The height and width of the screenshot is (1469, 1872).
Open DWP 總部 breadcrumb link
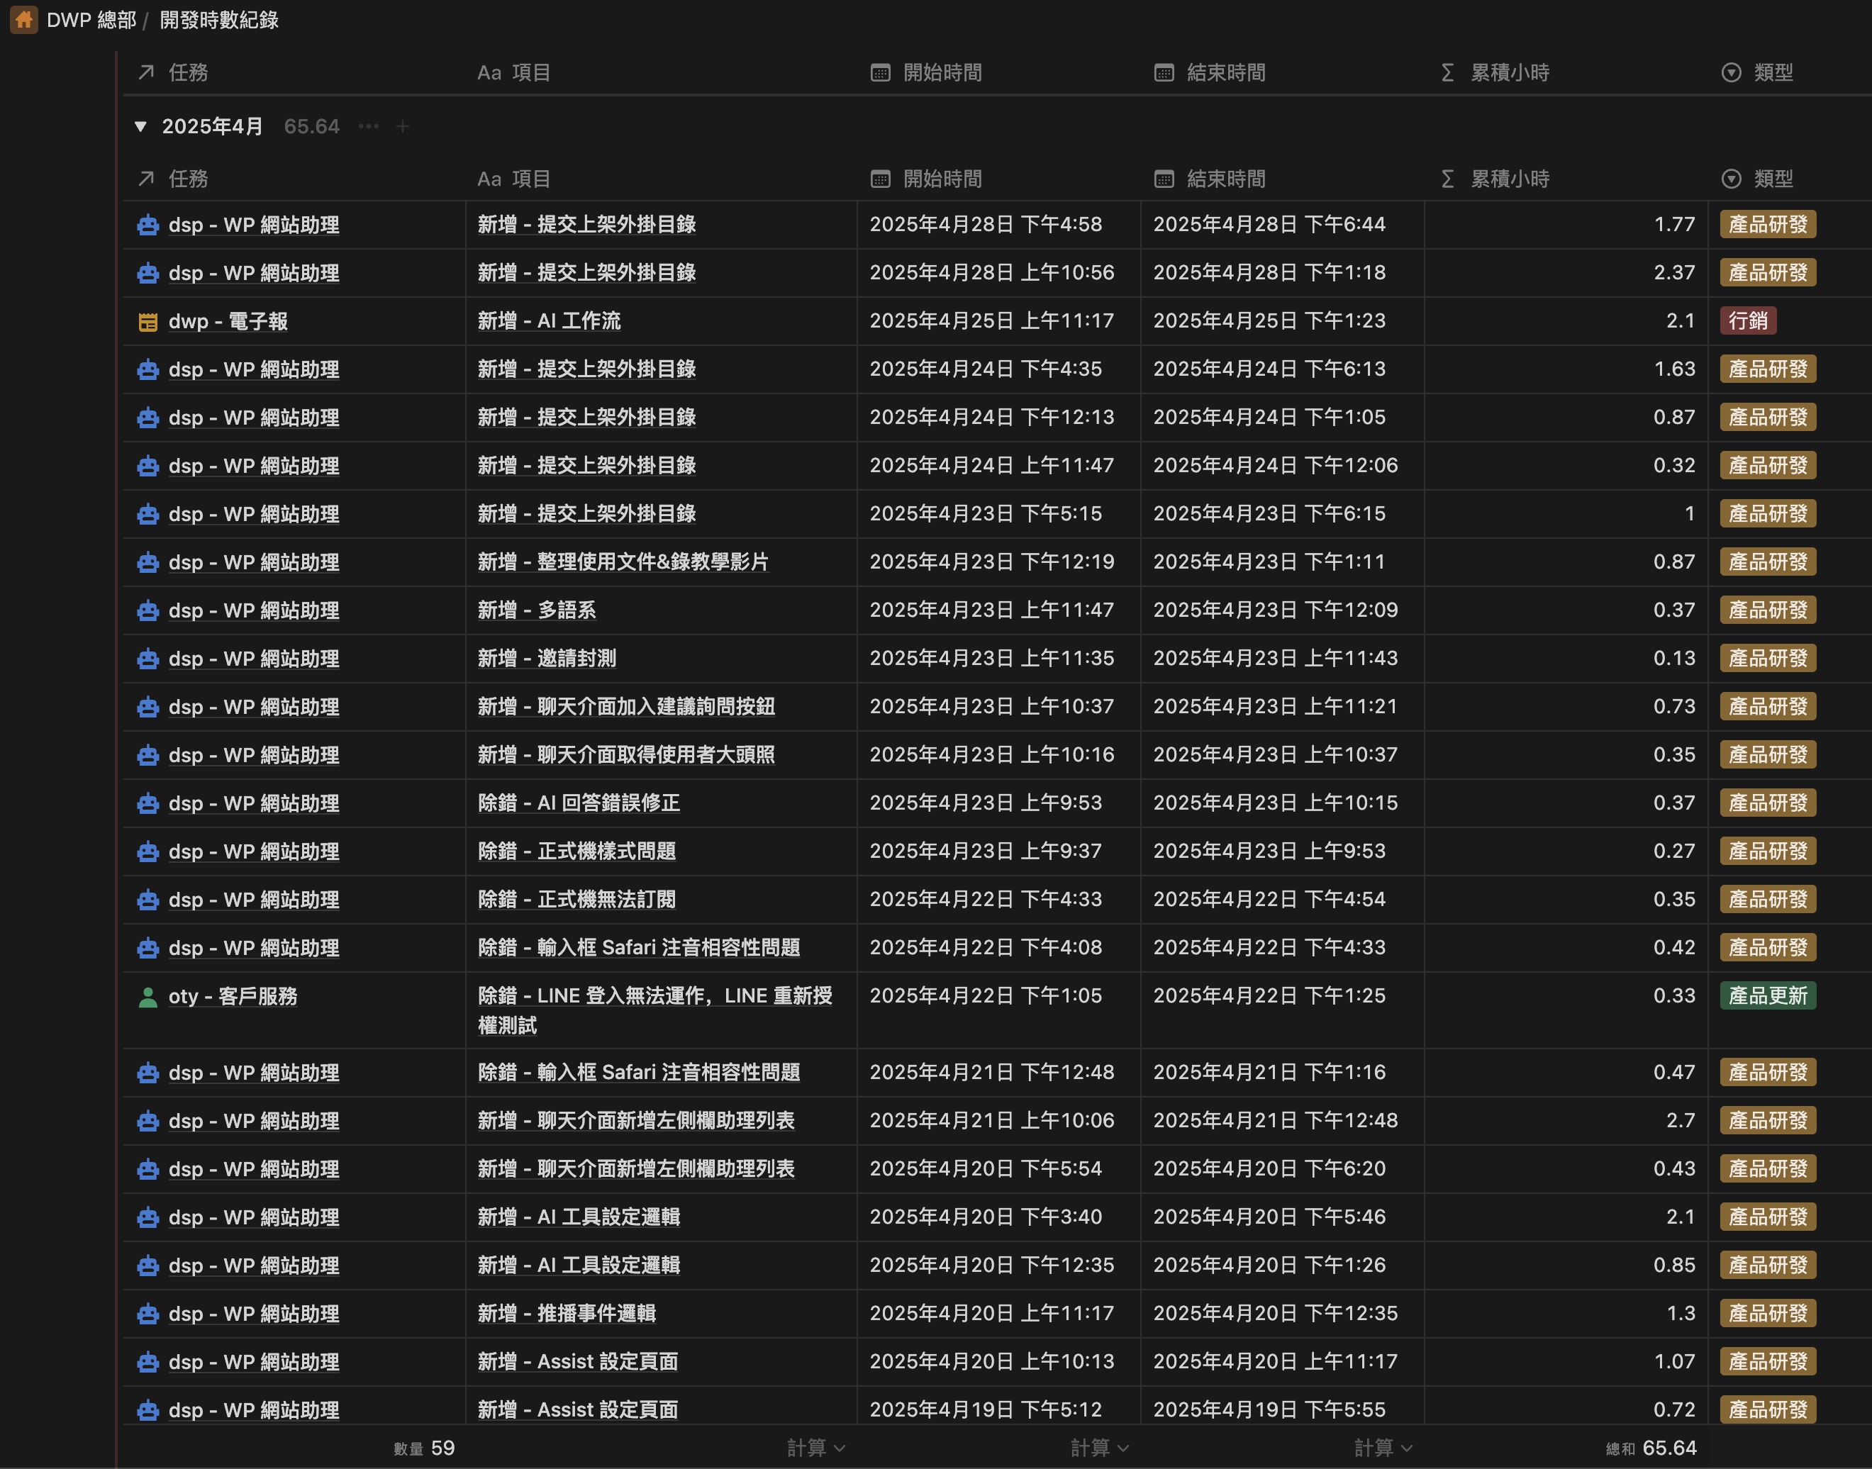(x=91, y=20)
